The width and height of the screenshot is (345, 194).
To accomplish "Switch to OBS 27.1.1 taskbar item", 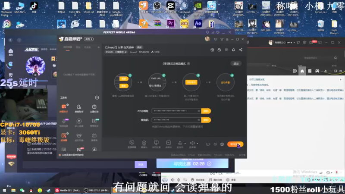I will 97,190.
